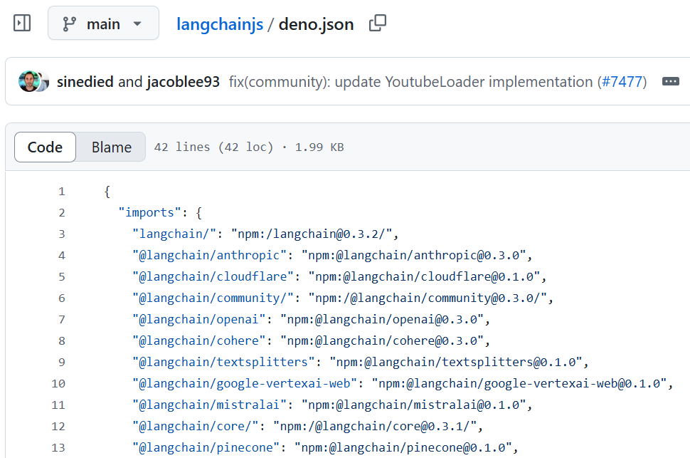Select line number 4
Image resolution: width=690 pixels, height=458 pixels.
[x=62, y=256]
